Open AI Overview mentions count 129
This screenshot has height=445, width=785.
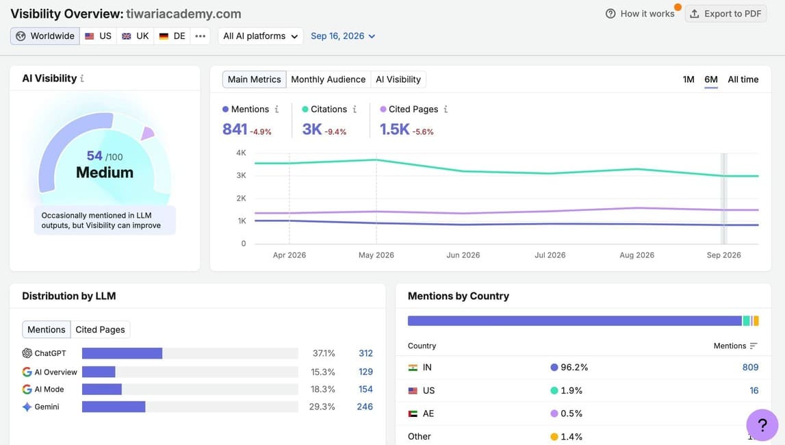[365, 372]
